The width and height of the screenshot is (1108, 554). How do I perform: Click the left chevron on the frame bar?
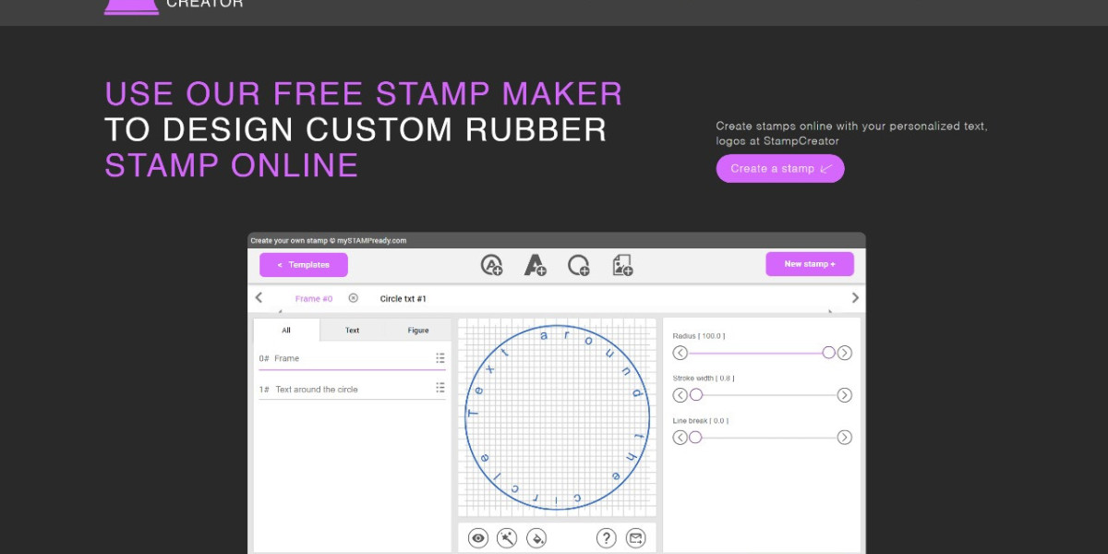click(x=259, y=297)
